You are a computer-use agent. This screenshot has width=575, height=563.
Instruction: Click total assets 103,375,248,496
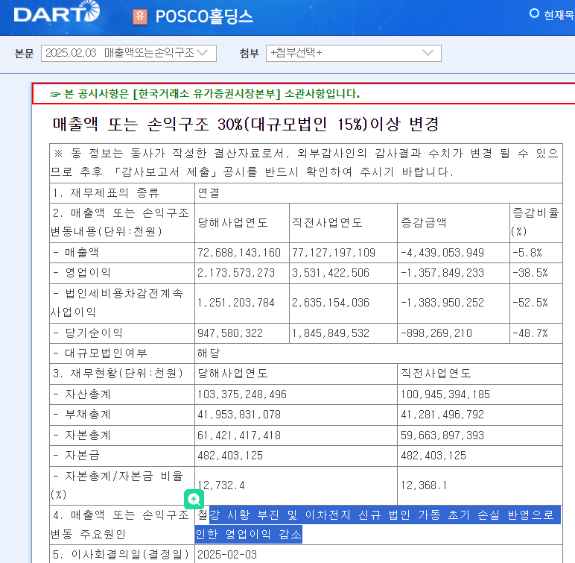pyautogui.click(x=242, y=394)
